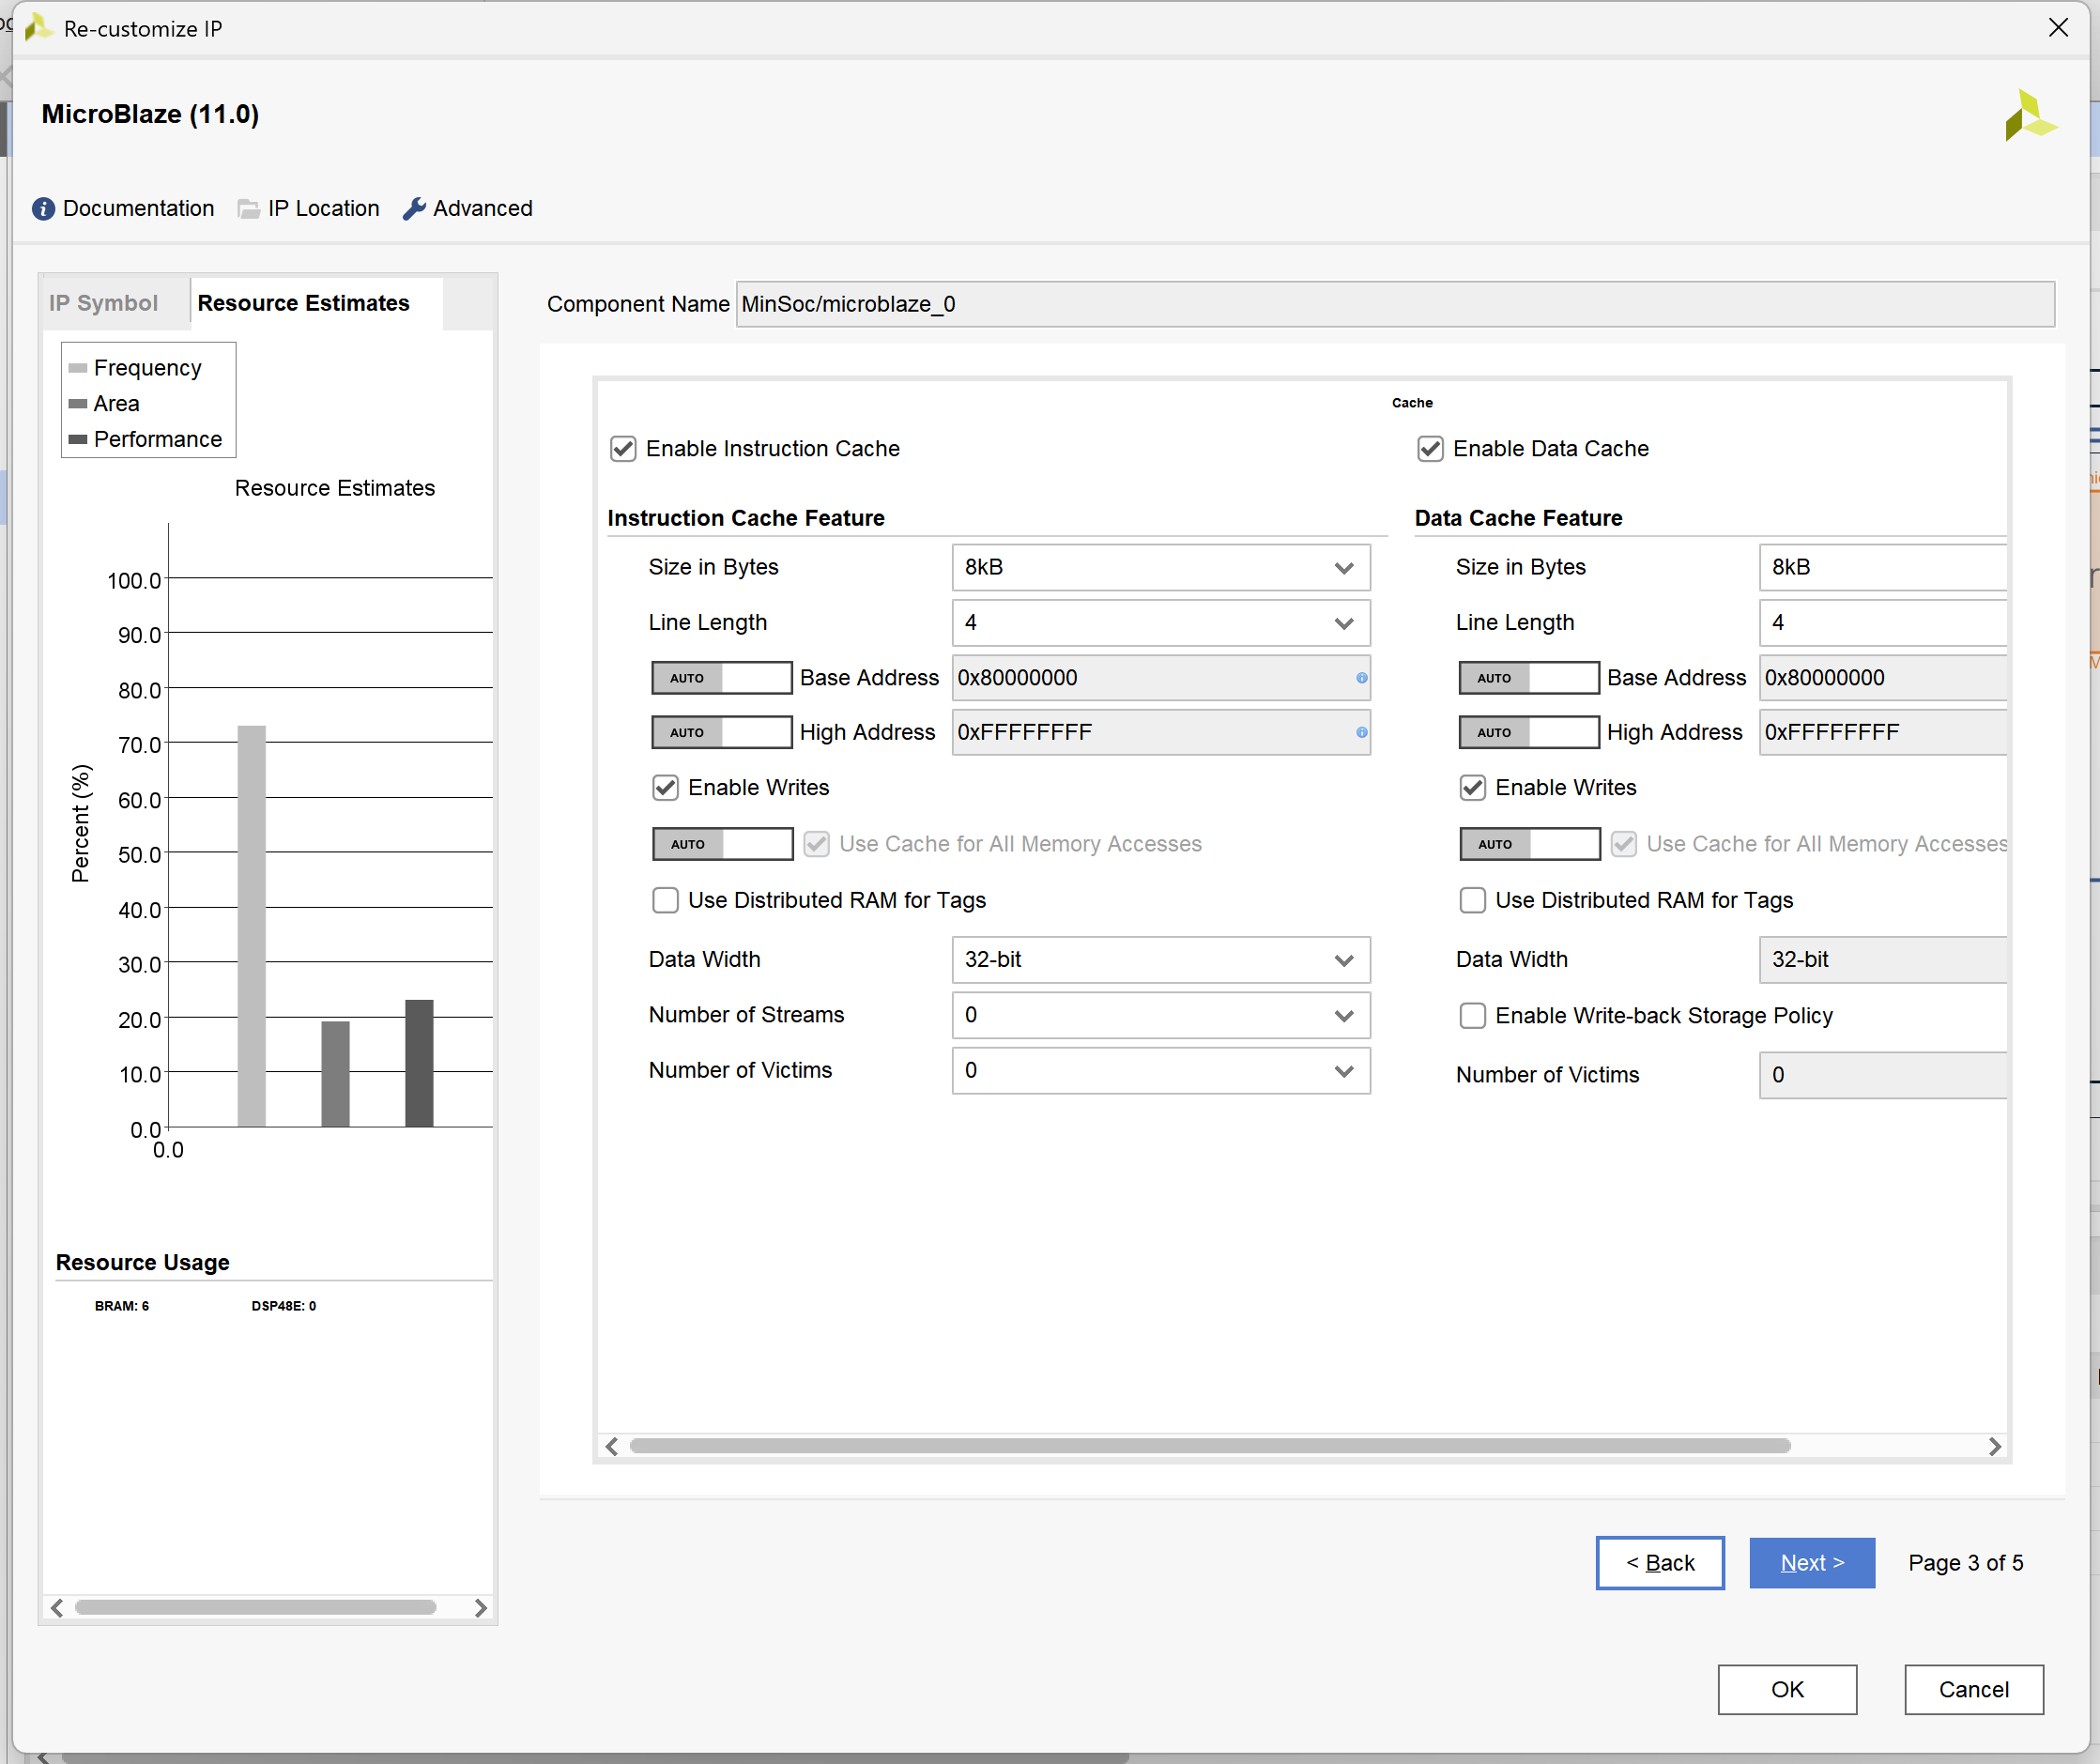Click the Frequency legend swatch
The image size is (2100, 1764).
tap(78, 368)
